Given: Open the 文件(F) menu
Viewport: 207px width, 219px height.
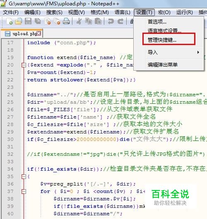Looking at the screenshot, I should 11,12.
